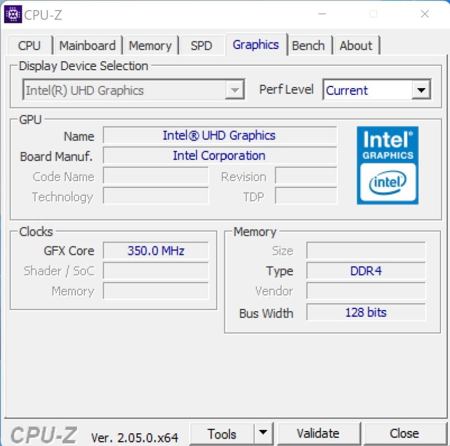Expand the Perf Level dropdown arrow
Screen dimensions: 450x446
pyautogui.click(x=421, y=90)
